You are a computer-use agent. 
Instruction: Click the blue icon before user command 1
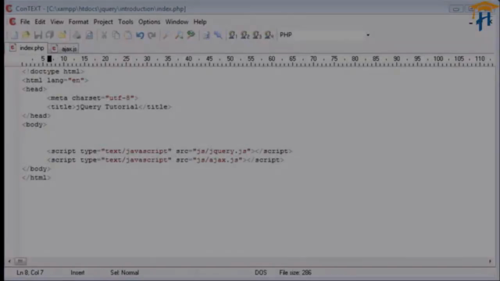(x=218, y=35)
